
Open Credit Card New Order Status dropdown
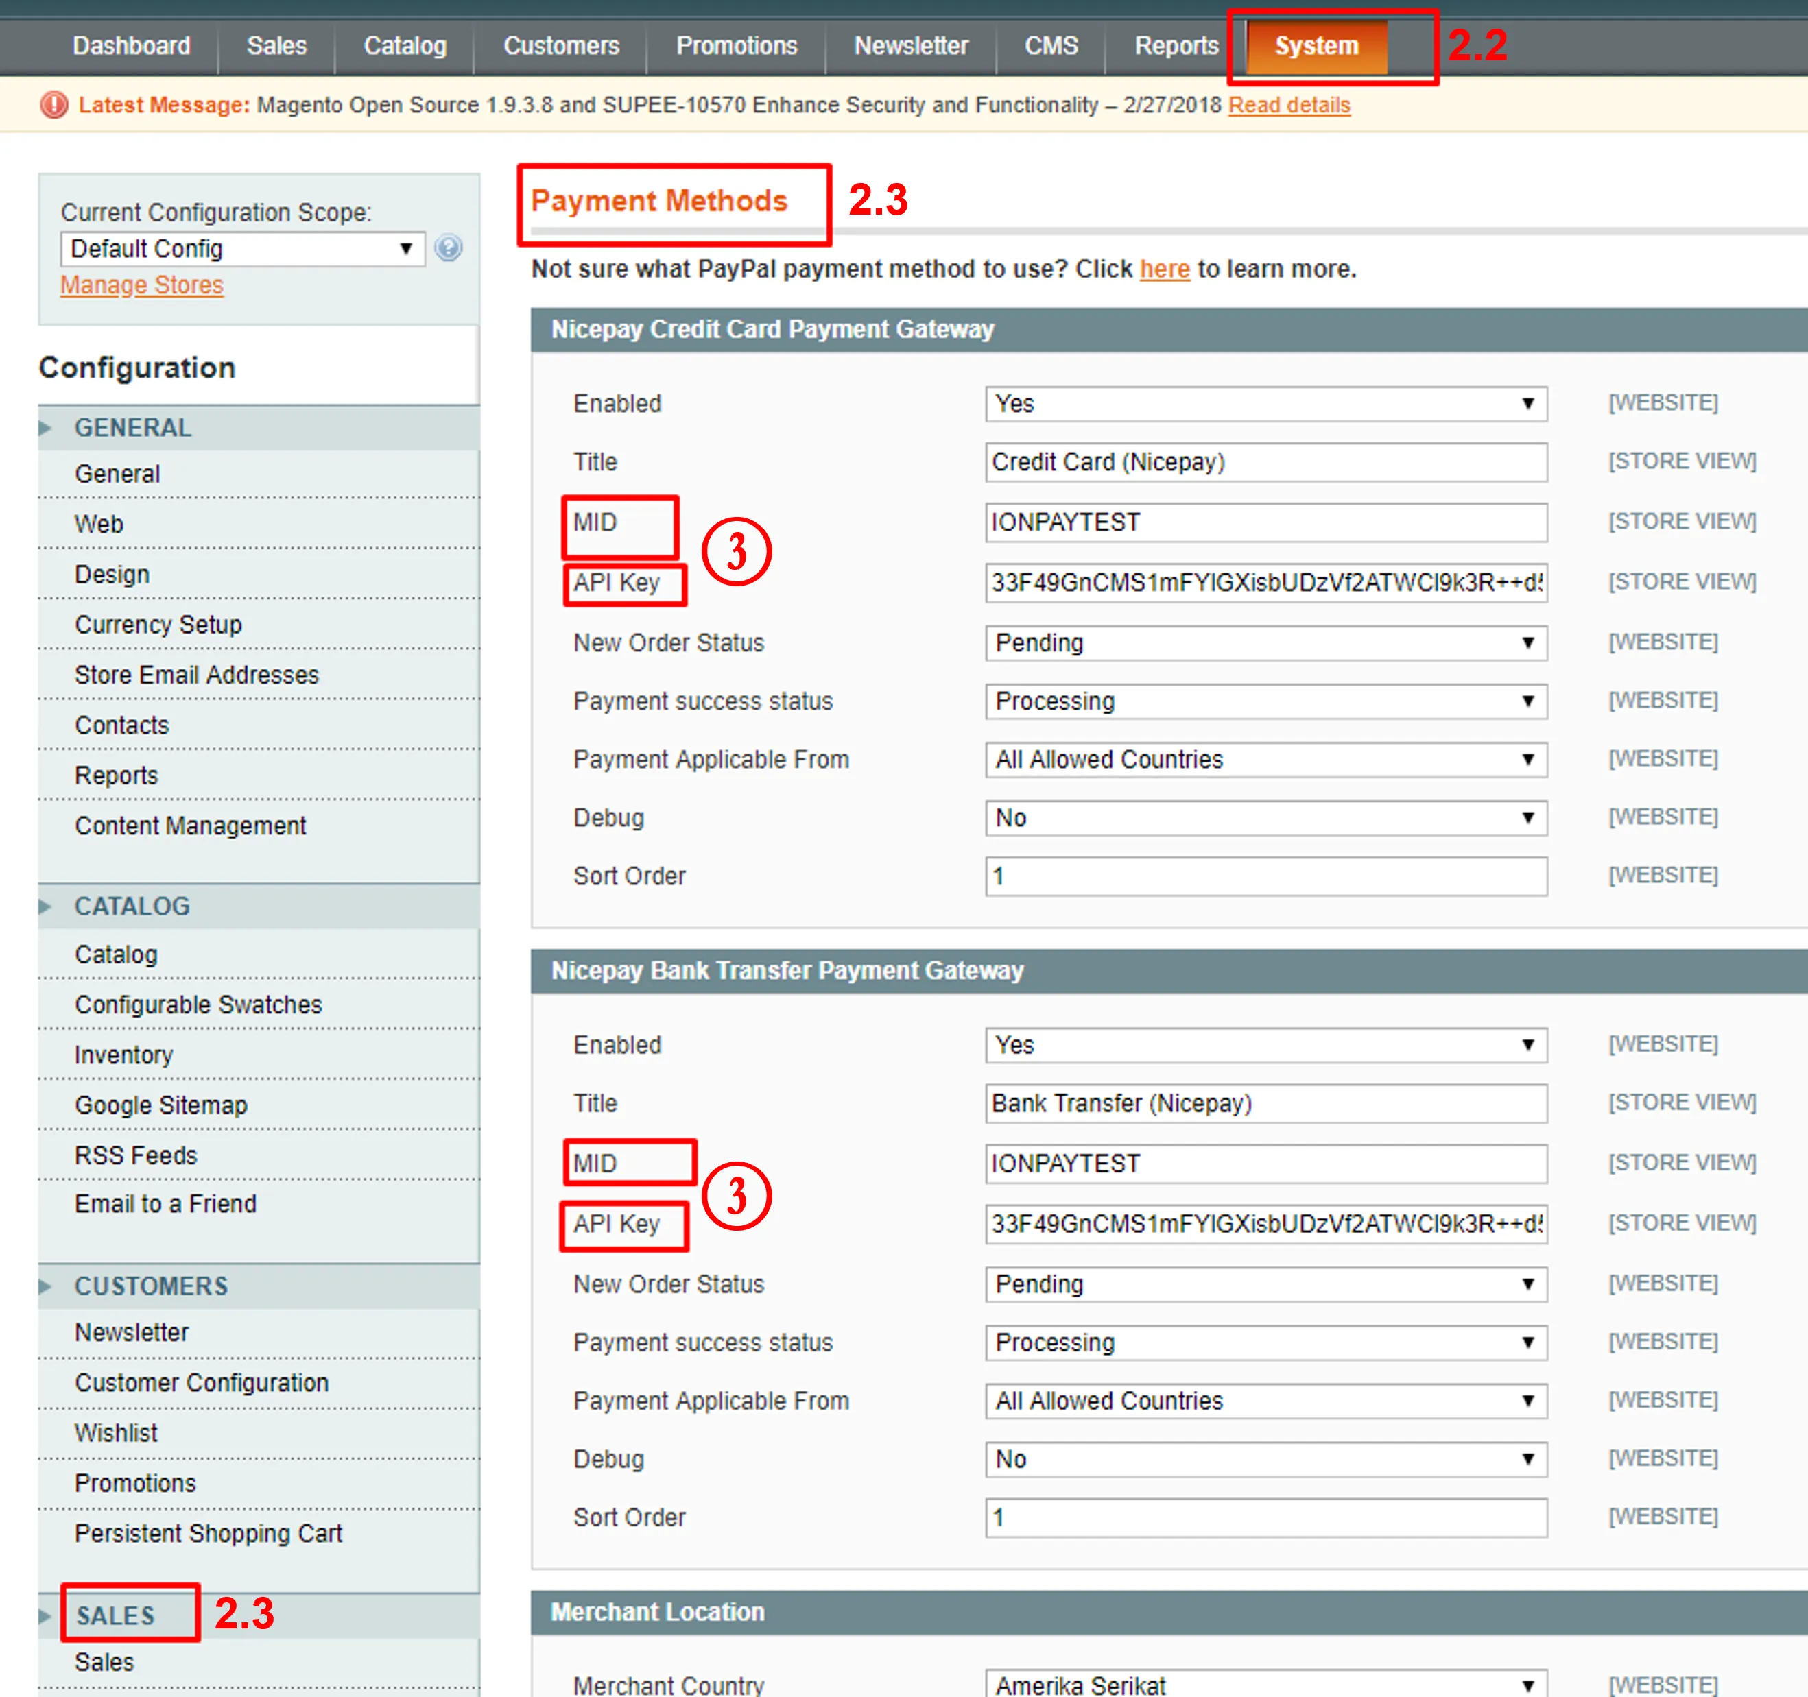(1266, 642)
